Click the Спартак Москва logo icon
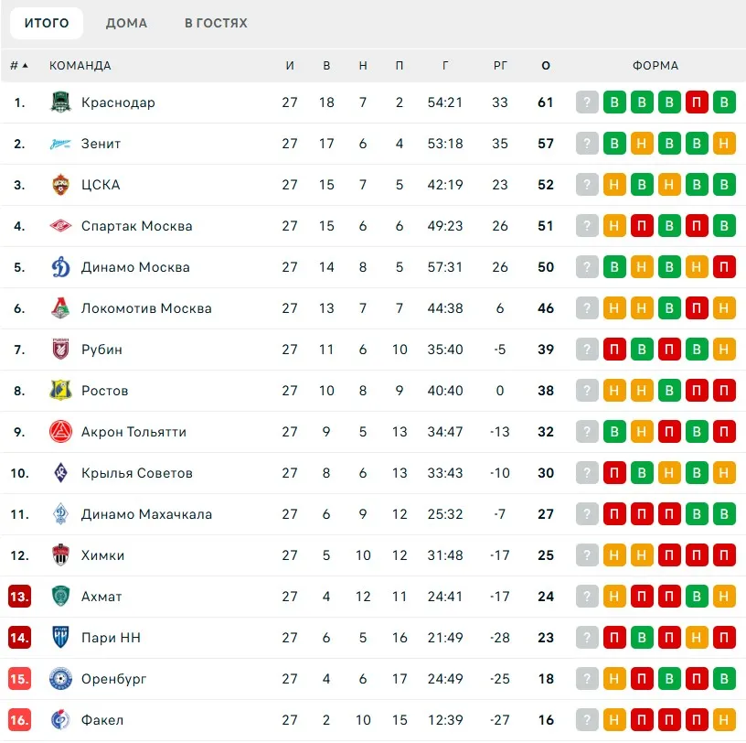Screen dimensions: 746x743 (60, 226)
